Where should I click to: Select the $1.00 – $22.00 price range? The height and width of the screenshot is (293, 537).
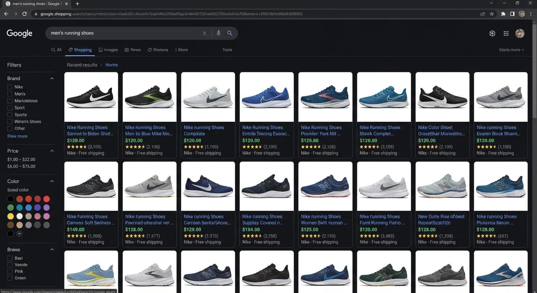pos(21,159)
